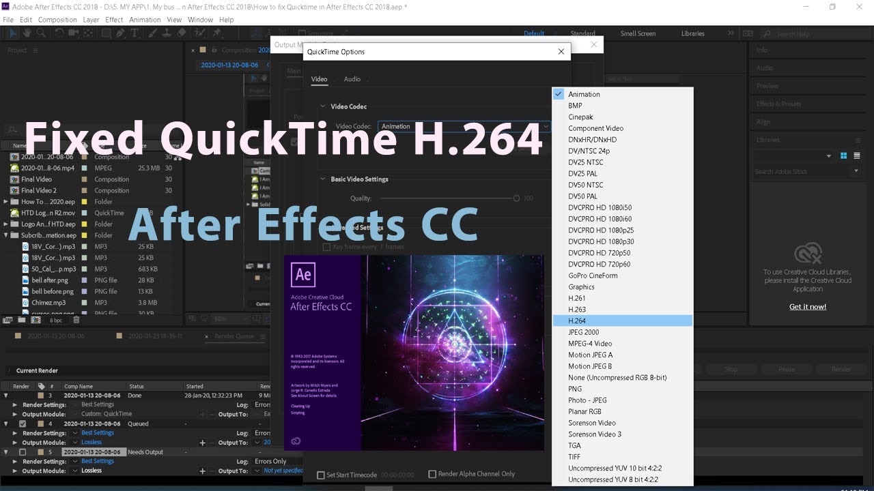Choose GoPro CineForm codec
Viewport: 874px width, 491px height.
tap(623, 276)
